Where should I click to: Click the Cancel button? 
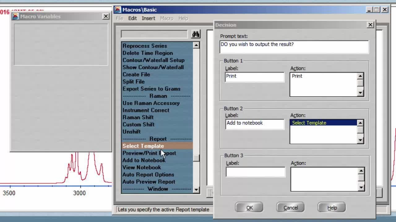(x=291, y=208)
